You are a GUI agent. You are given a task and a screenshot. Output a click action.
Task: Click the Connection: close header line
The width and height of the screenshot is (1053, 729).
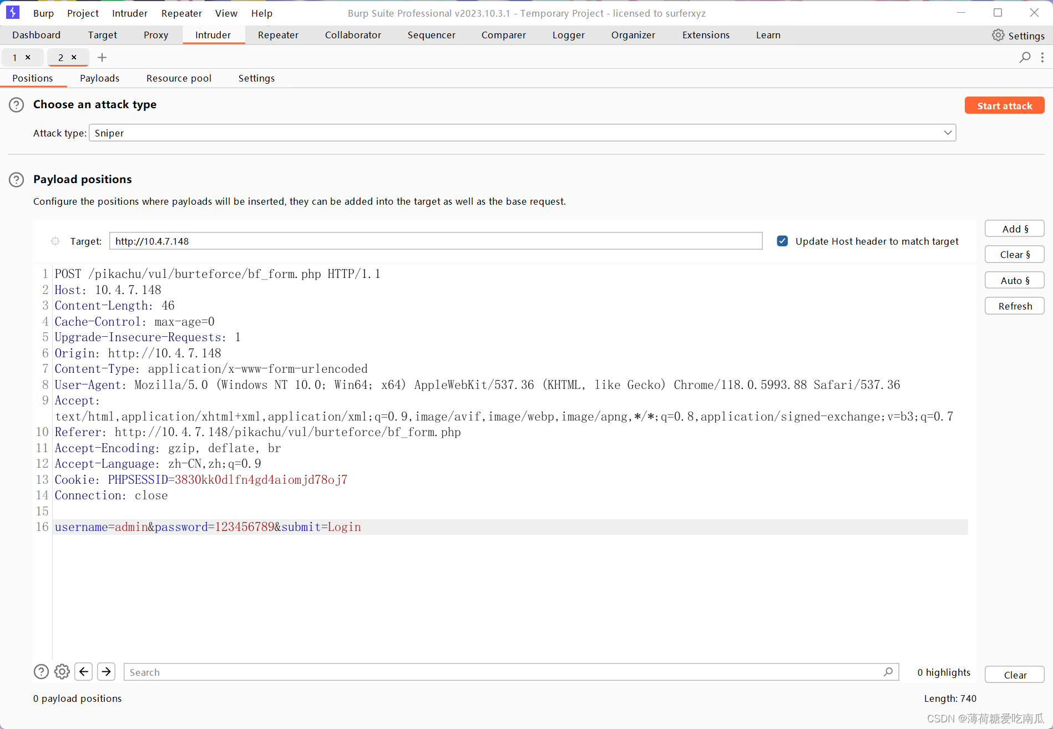pyautogui.click(x=111, y=495)
